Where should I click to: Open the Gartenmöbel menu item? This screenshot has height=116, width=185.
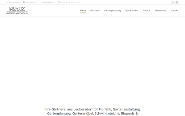click(132, 11)
